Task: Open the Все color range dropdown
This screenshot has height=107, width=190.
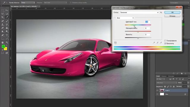Action: (125, 18)
